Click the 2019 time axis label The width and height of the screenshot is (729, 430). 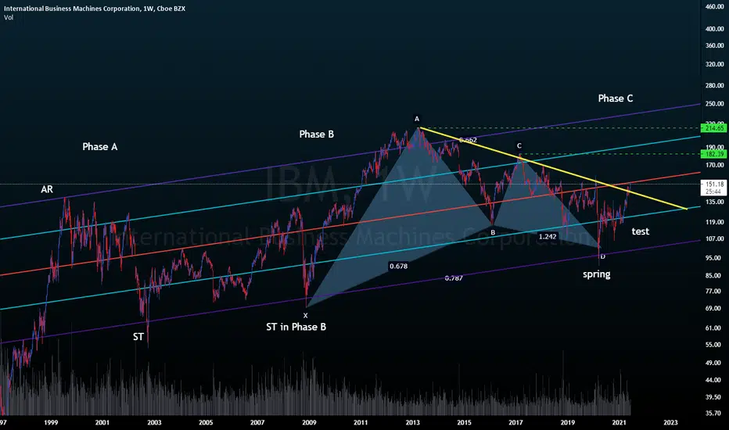pyautogui.click(x=568, y=422)
